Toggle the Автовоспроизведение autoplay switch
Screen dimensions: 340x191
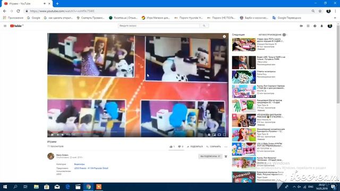[x=284, y=34]
